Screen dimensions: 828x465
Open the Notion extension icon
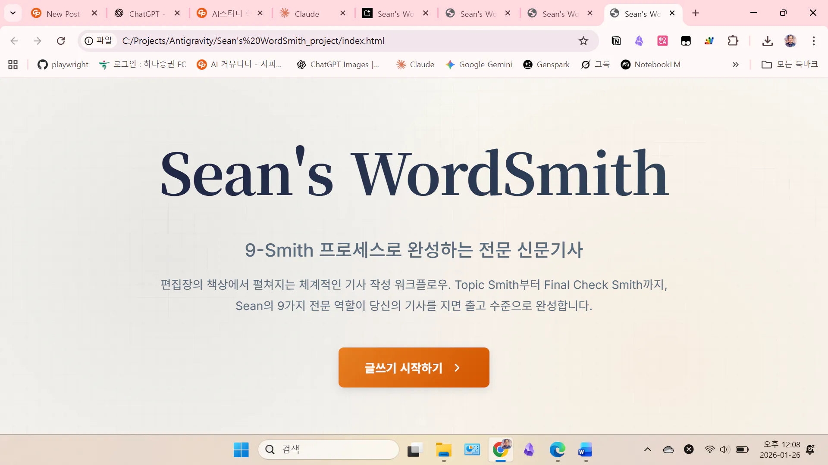[x=616, y=41]
